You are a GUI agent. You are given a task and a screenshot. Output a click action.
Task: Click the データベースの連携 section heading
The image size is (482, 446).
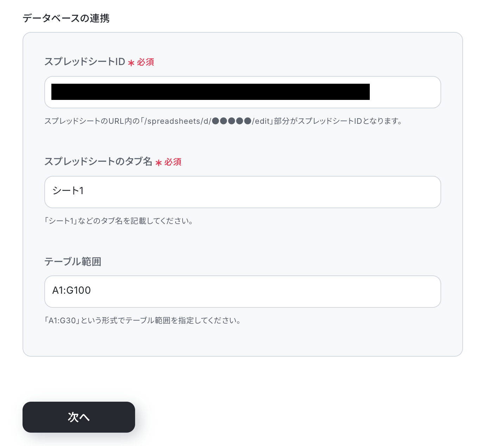pos(66,18)
